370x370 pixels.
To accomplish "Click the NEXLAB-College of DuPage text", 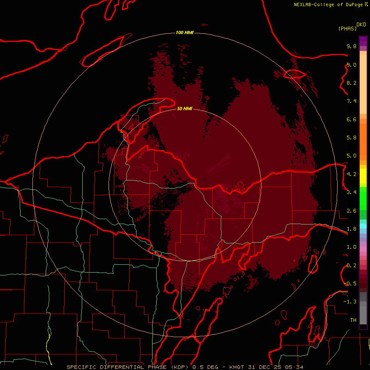I will 328,5.
